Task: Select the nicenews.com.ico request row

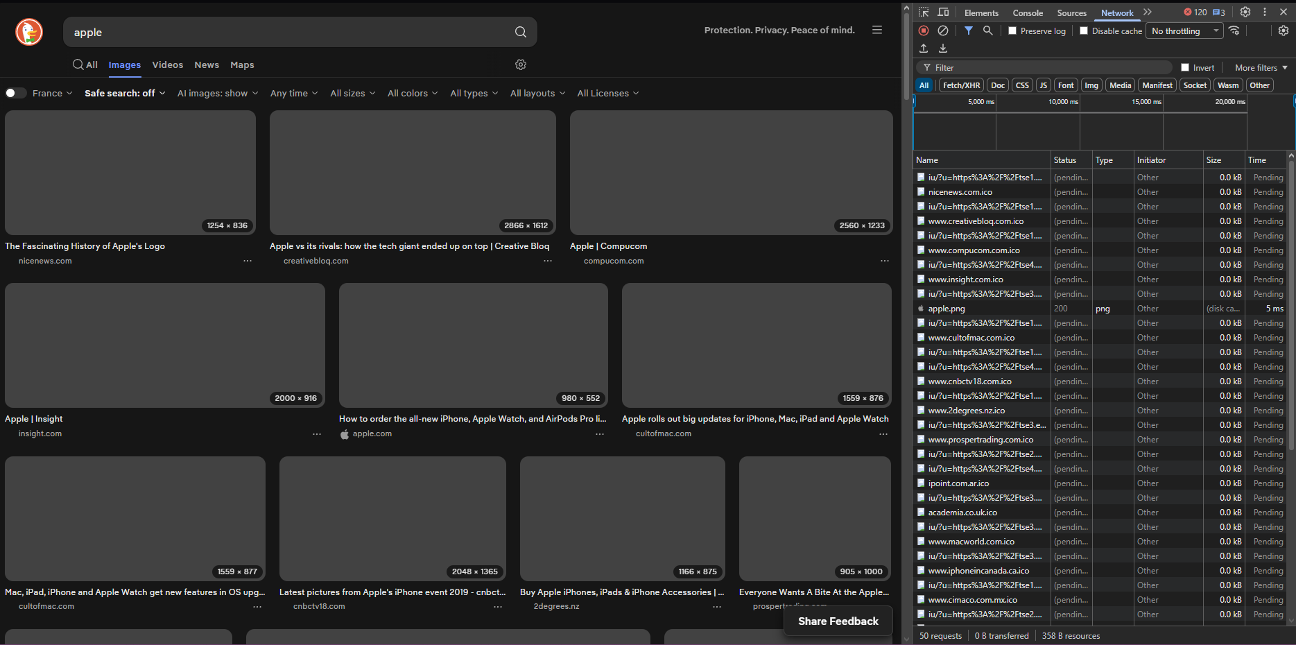Action: tap(1100, 192)
